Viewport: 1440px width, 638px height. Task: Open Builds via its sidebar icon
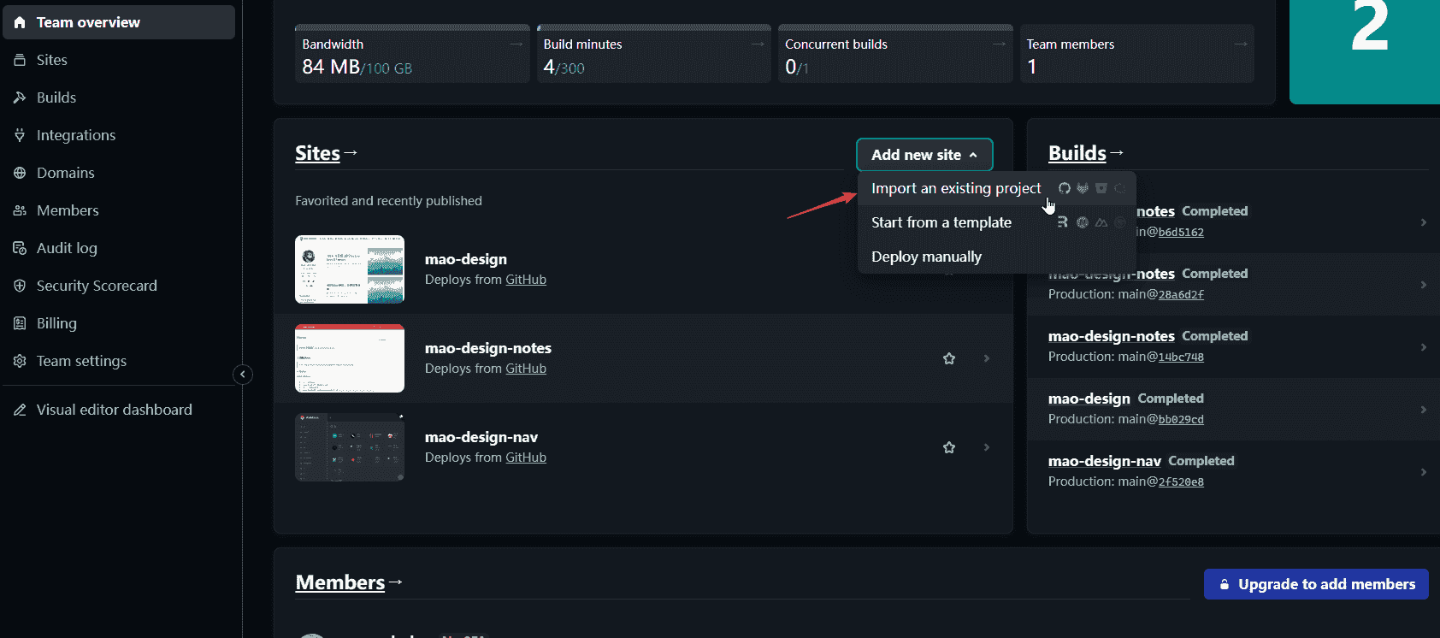[x=20, y=97]
